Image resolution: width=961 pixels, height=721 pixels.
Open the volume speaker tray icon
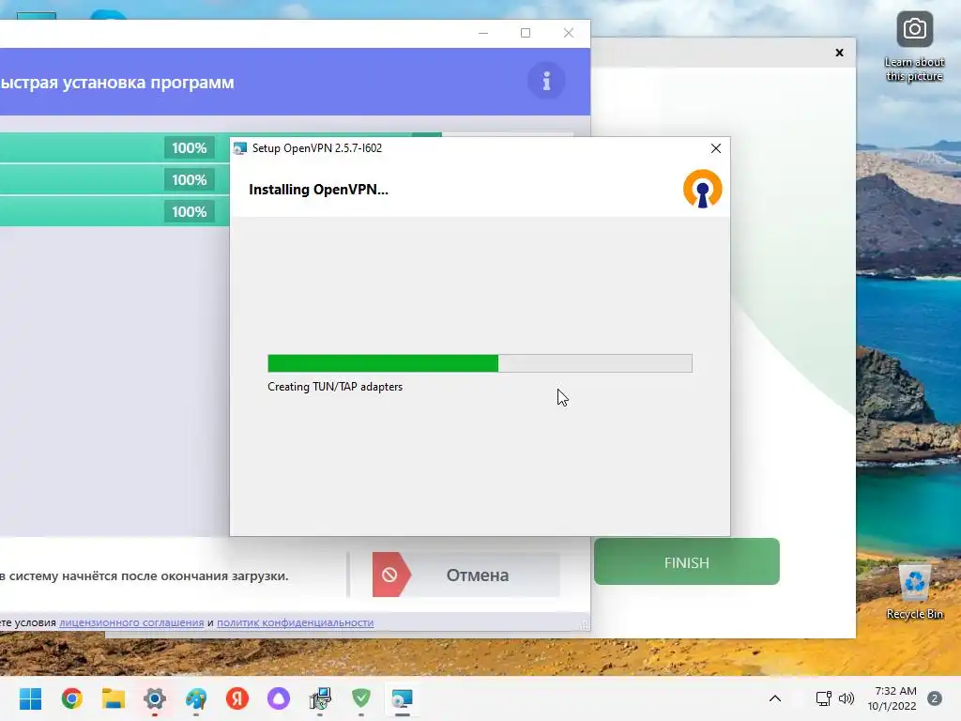point(847,698)
